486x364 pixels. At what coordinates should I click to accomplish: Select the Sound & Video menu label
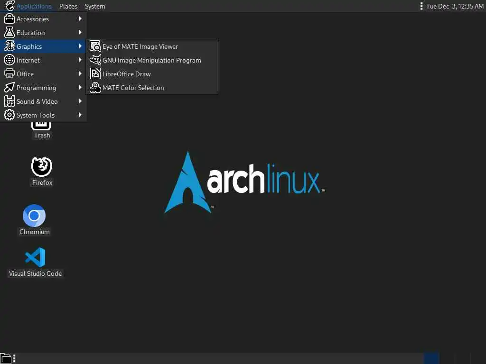tap(37, 101)
